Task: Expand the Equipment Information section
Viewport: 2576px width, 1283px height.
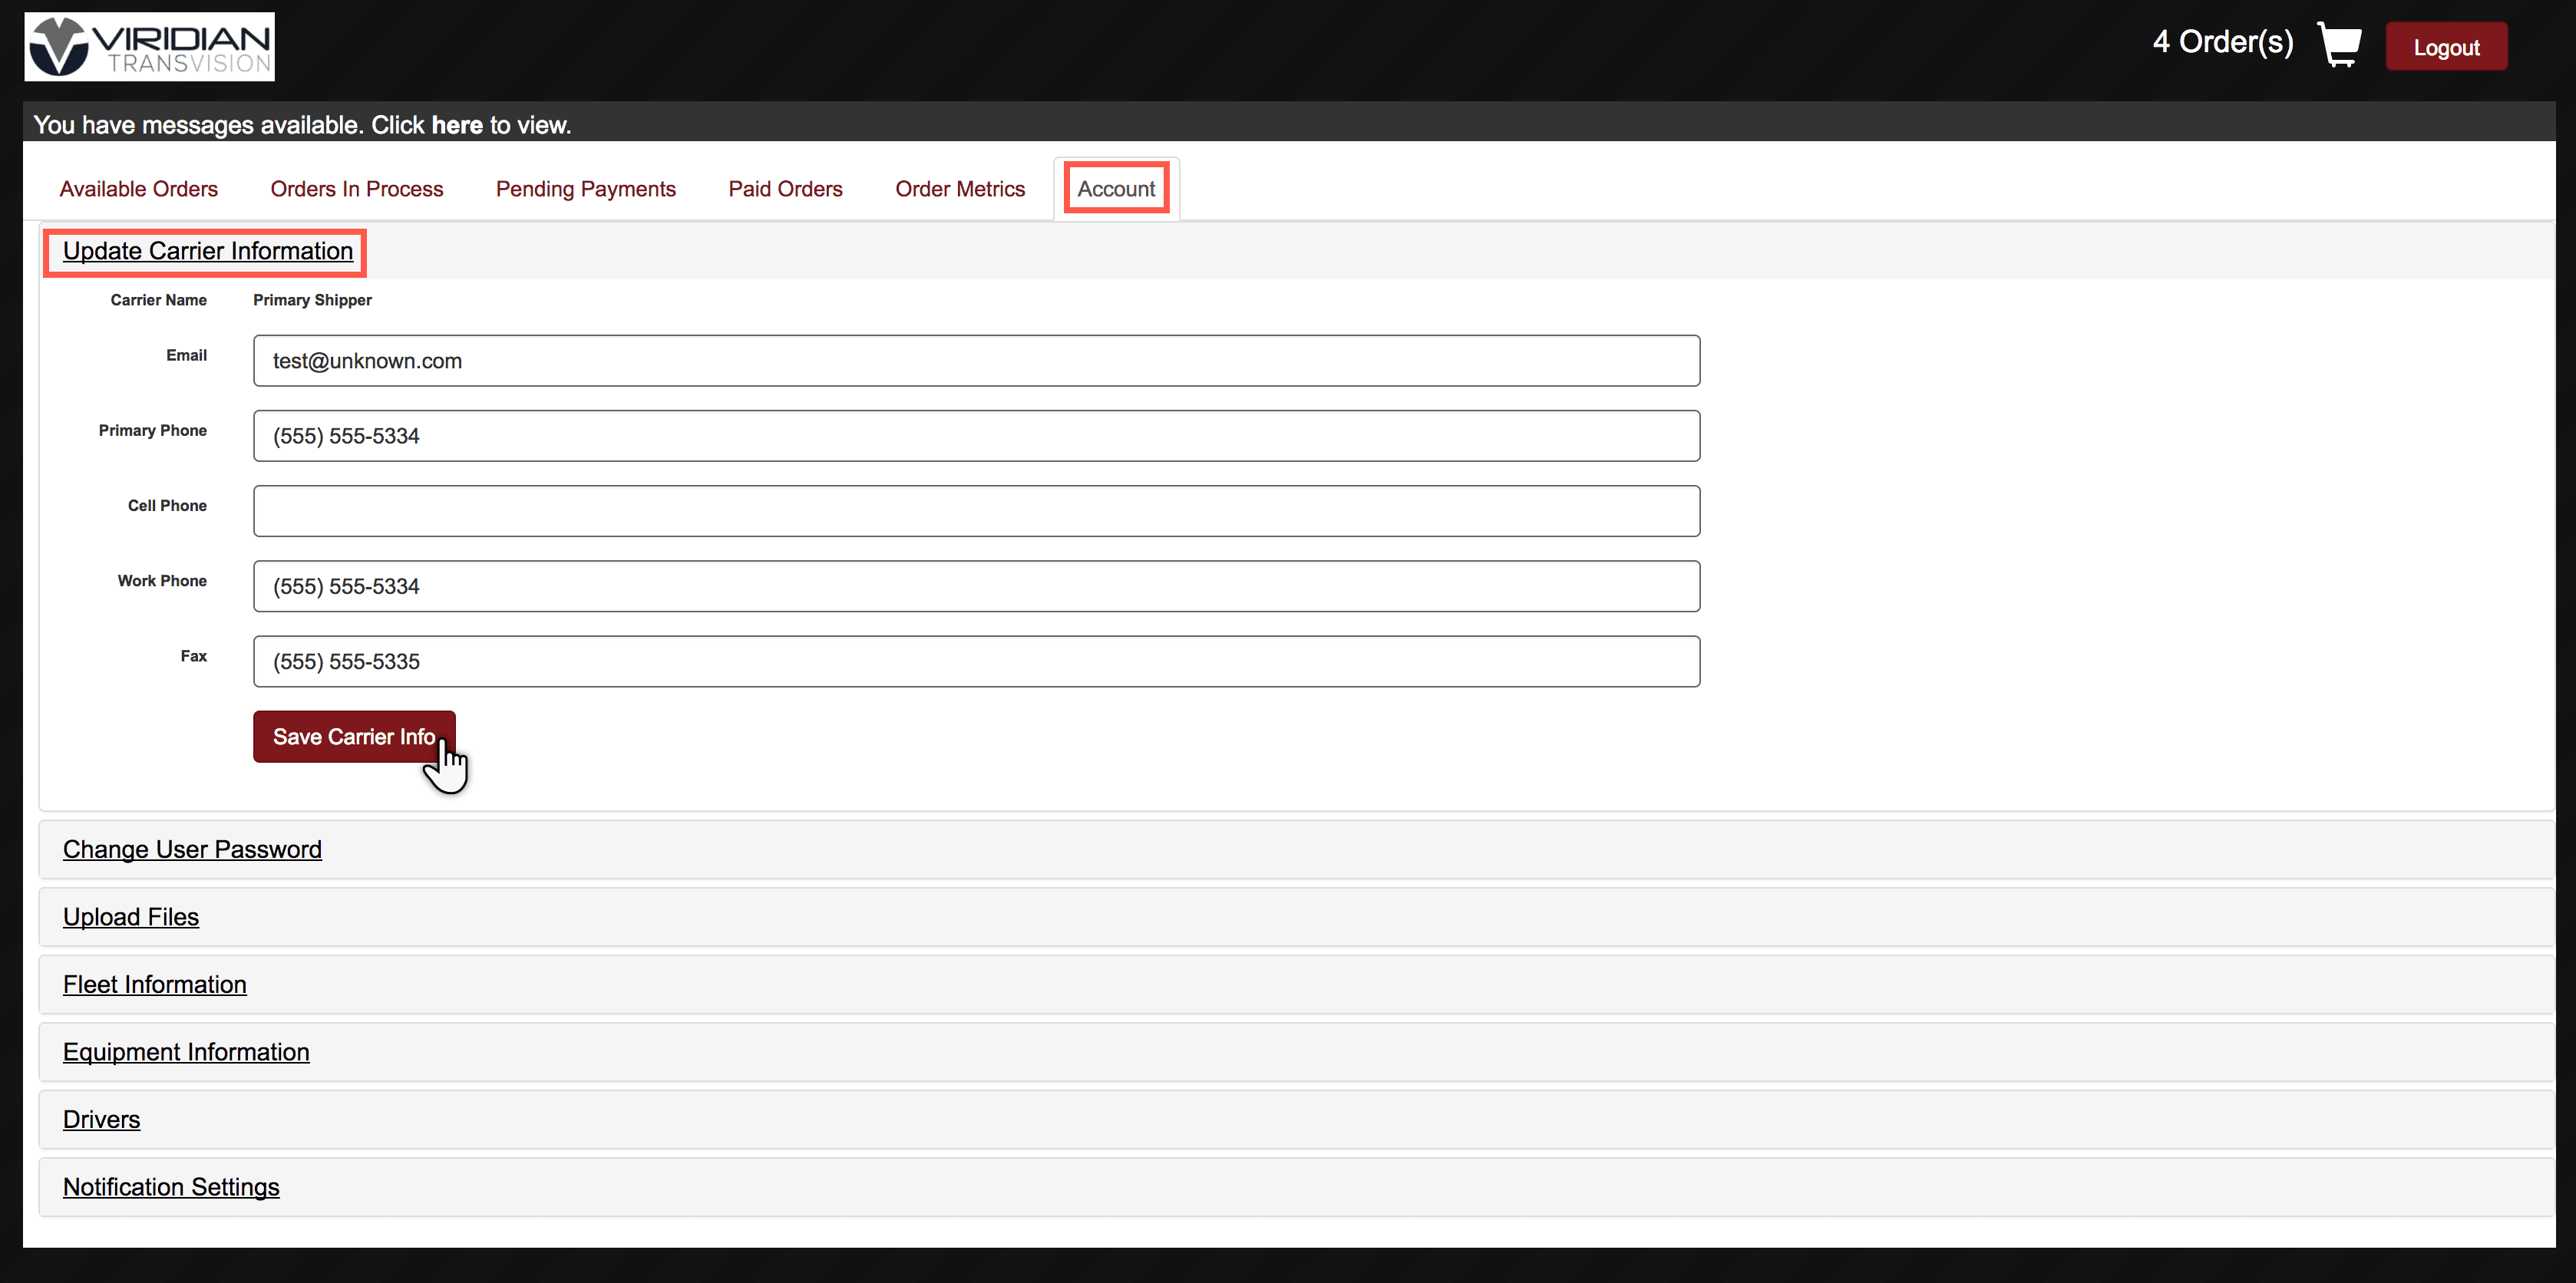Action: coord(186,1052)
